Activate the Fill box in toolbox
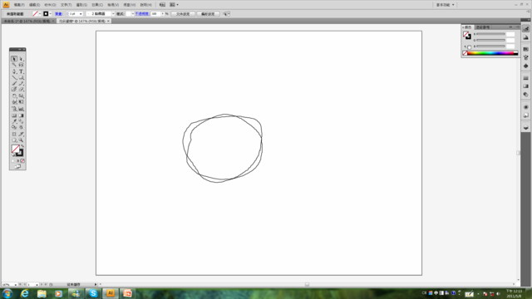 (15, 149)
